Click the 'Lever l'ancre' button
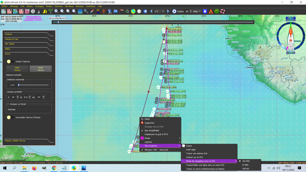This screenshot has height=172, width=306. (41, 69)
